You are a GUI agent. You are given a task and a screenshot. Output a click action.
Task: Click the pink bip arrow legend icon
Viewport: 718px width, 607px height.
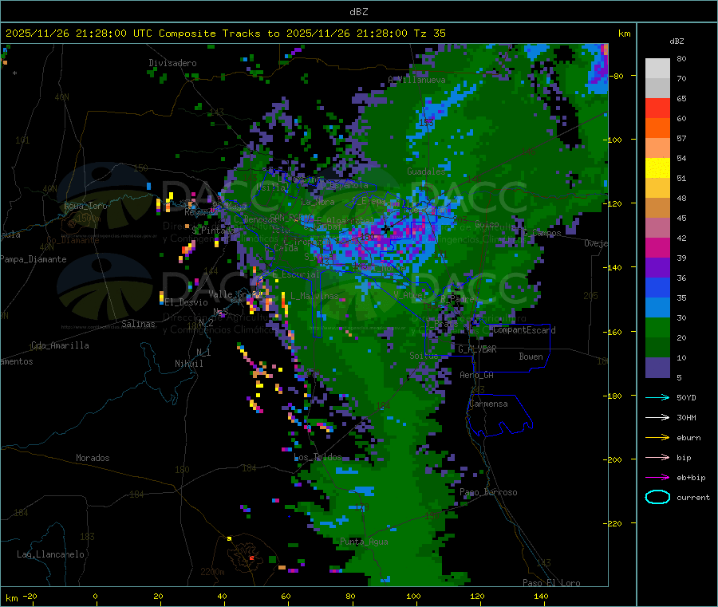(x=657, y=457)
